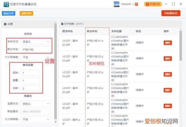Image resolution: width=186 pixels, height=127 pixels.
Task: Delete the UC207 - 副本 (2).pdf row
Action: (168, 43)
